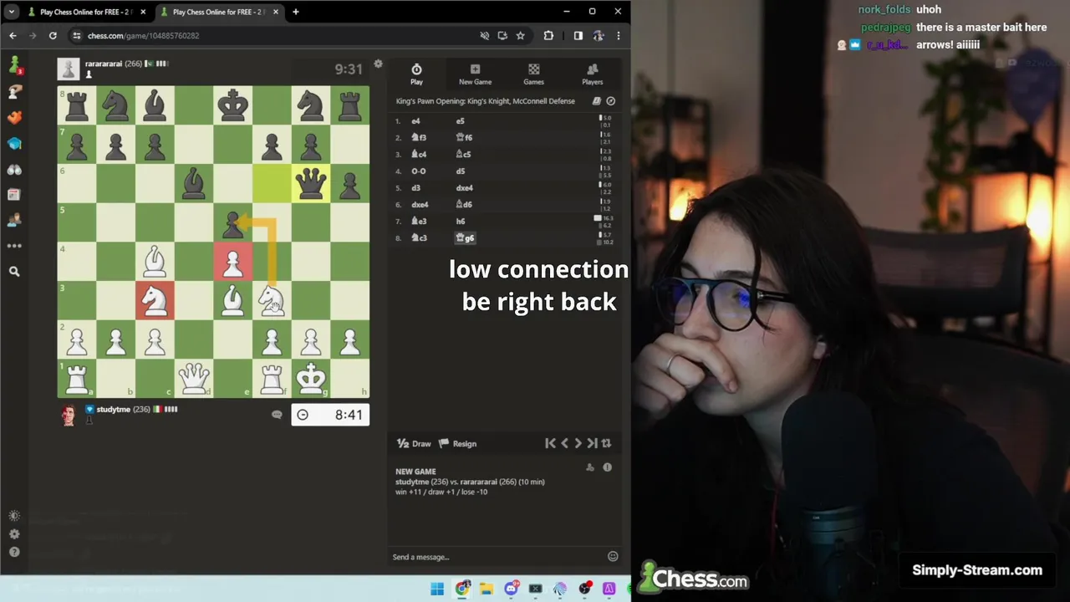Click the opening info compass icon
The image size is (1070, 602).
tap(611, 101)
